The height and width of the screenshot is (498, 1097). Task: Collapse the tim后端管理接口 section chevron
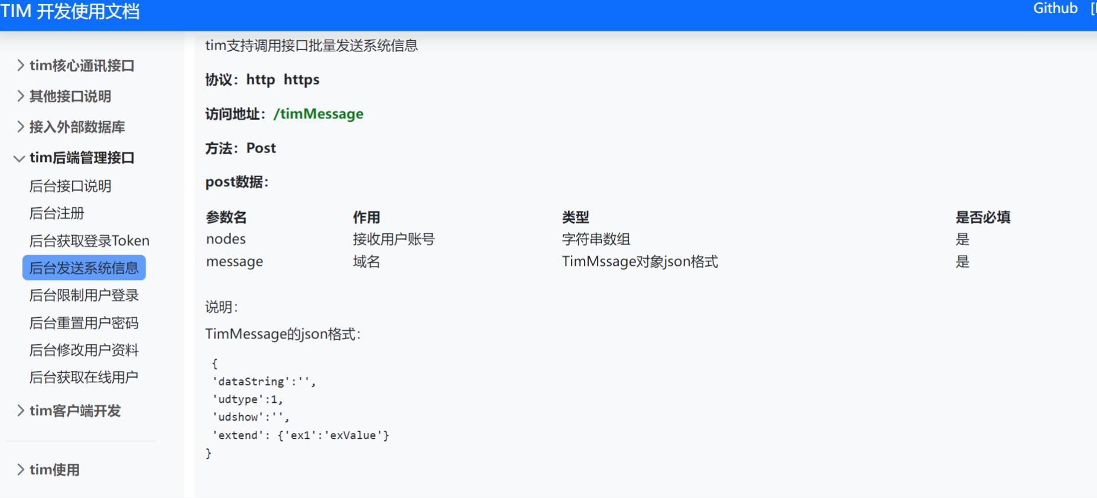point(20,158)
